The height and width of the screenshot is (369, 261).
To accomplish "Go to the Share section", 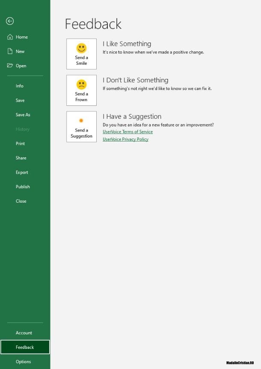I will click(21, 158).
